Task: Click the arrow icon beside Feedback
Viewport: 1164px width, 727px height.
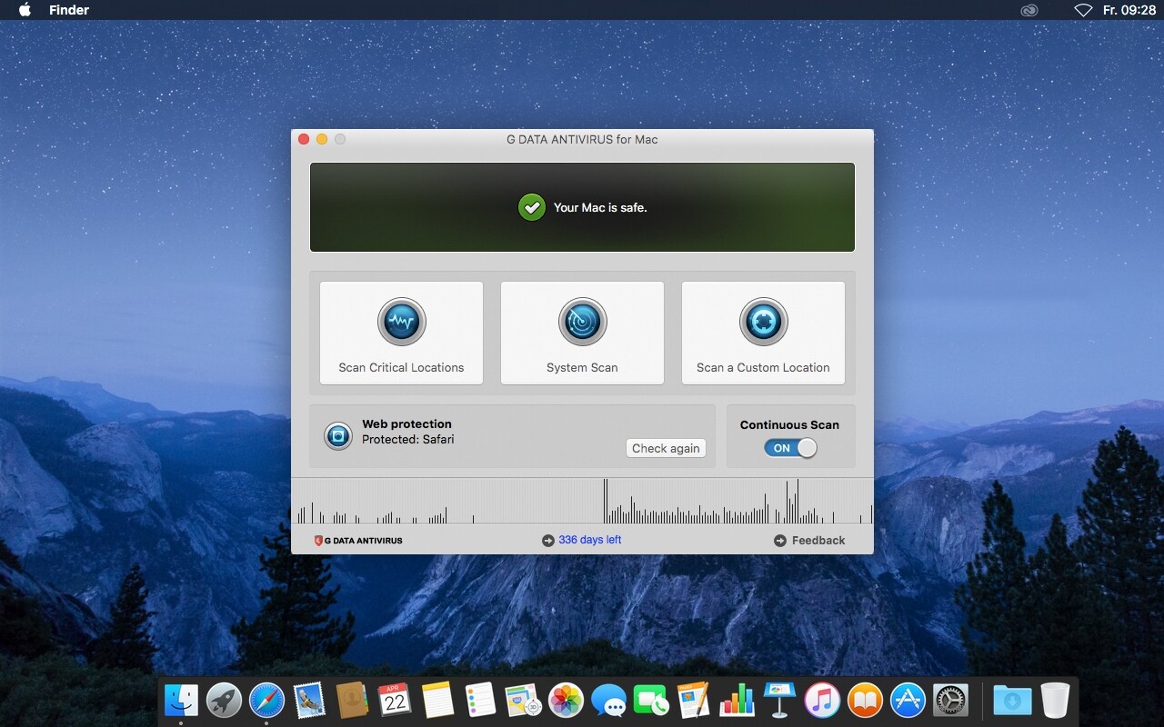Action: pos(780,541)
